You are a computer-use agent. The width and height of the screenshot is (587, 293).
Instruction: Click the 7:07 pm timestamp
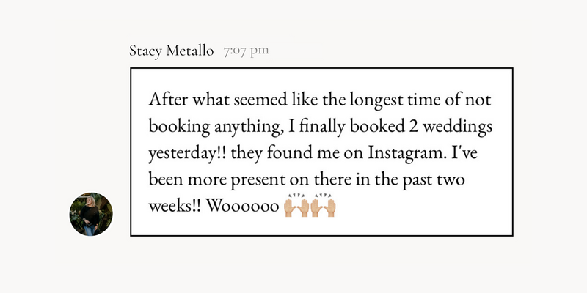(x=246, y=51)
